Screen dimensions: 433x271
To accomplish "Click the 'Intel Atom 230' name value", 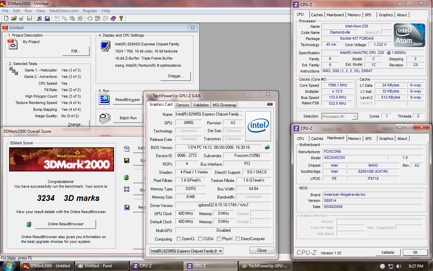I will click(357, 26).
